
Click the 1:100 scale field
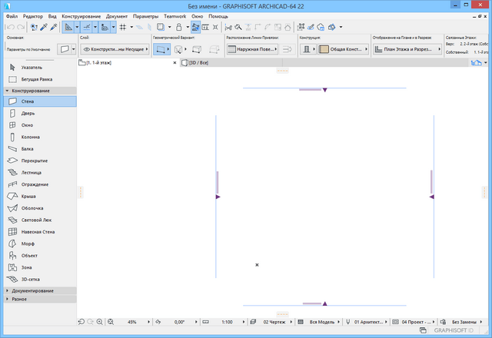(228, 322)
